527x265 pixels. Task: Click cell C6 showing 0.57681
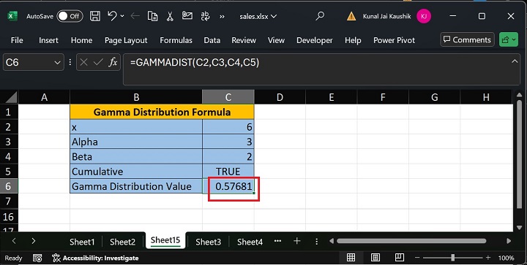pos(228,186)
